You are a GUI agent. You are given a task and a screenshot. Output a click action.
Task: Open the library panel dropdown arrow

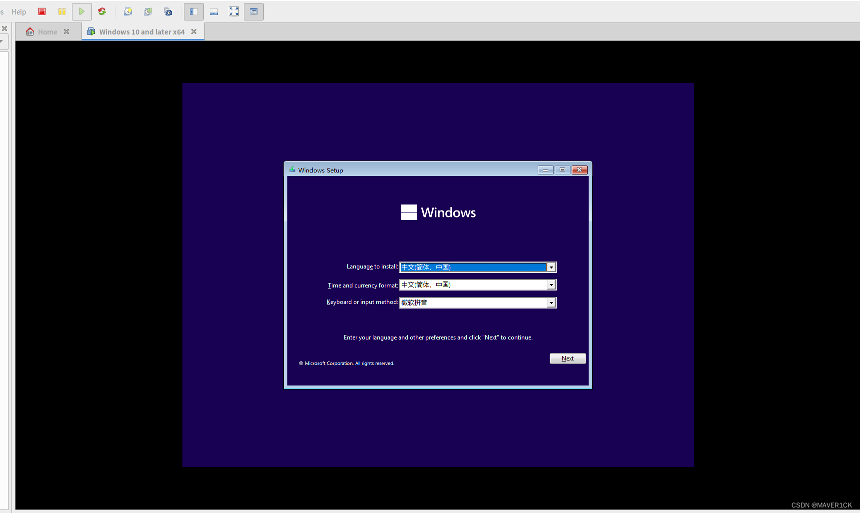click(x=2, y=42)
